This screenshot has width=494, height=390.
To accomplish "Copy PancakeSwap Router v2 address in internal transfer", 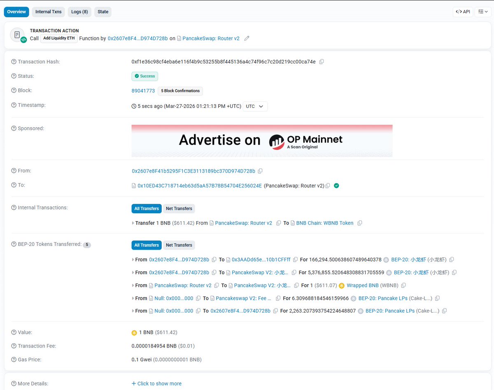I will coord(279,223).
